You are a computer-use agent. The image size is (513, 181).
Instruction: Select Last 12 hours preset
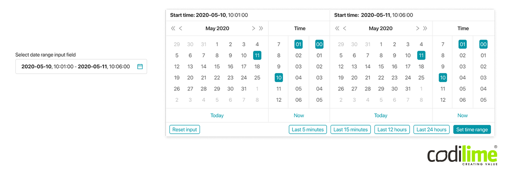[392, 129]
